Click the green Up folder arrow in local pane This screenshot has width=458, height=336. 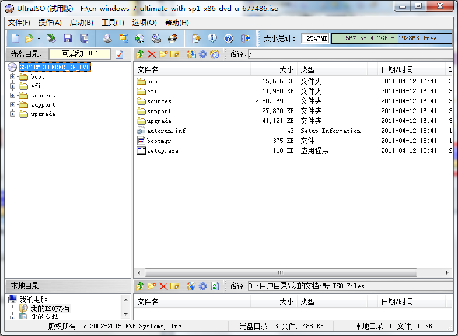point(139,286)
